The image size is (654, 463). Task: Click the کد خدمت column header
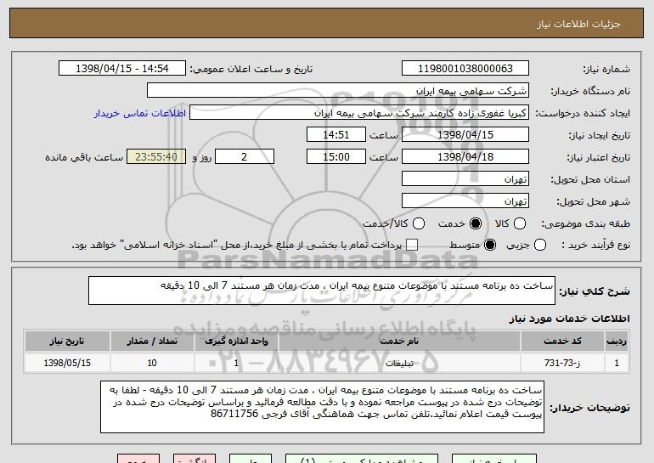pos(562,342)
